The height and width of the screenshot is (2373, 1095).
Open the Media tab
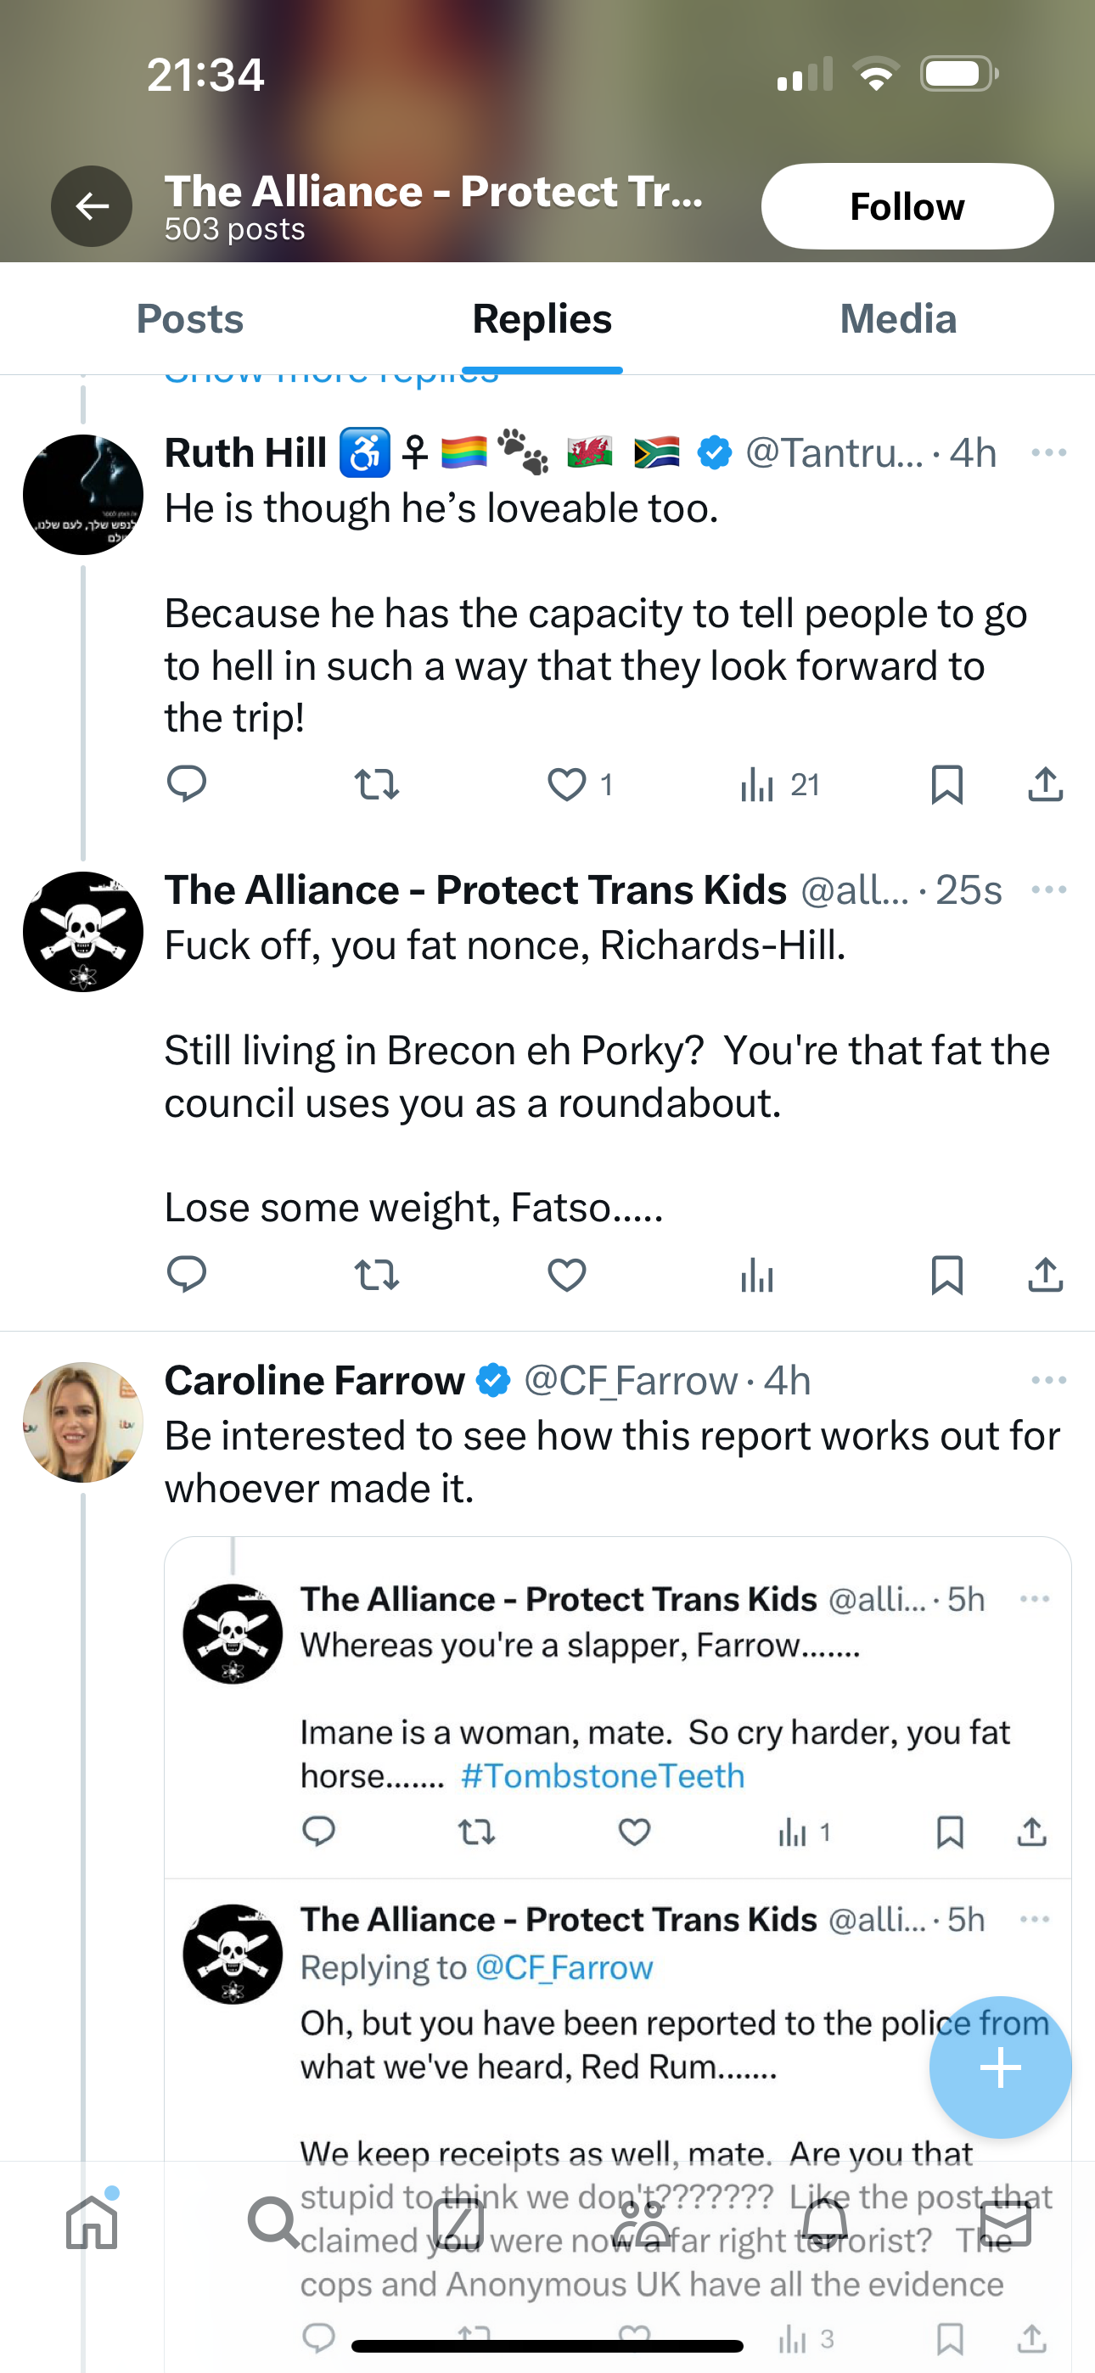coord(898,319)
